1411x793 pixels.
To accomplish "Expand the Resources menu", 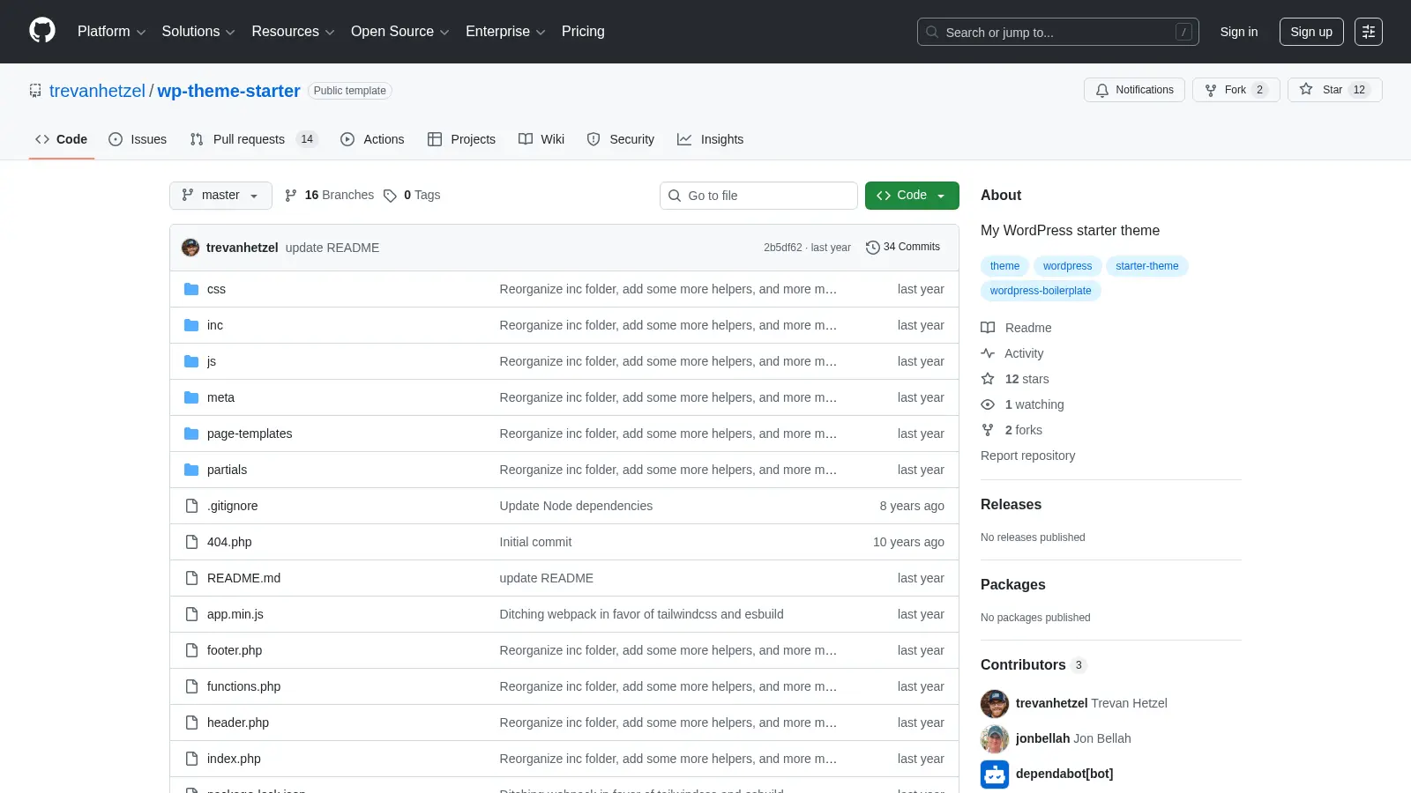I will click(x=293, y=32).
